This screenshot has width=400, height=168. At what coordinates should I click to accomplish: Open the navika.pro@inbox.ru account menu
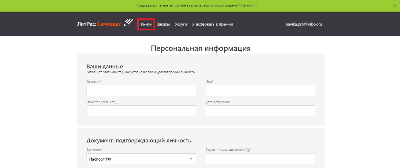[304, 24]
